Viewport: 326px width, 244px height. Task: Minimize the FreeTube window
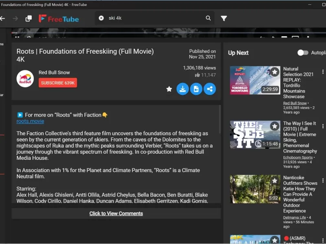(x=310, y=4)
